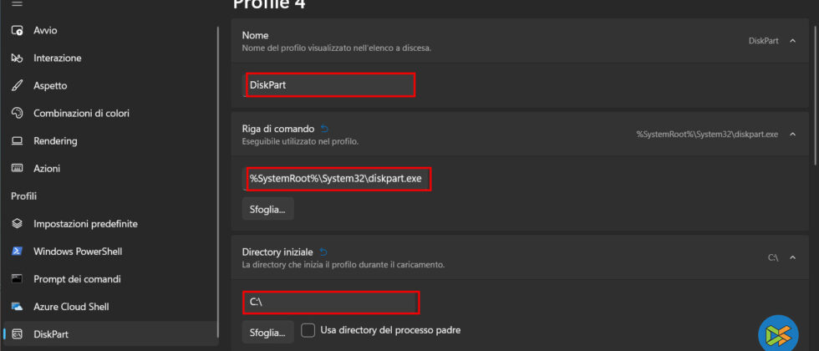Click the Azioni keyboard icon
The height and width of the screenshot is (351, 819).
point(17,169)
